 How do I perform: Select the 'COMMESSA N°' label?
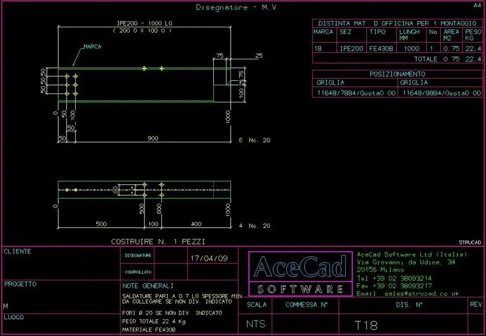pyautogui.click(x=306, y=304)
